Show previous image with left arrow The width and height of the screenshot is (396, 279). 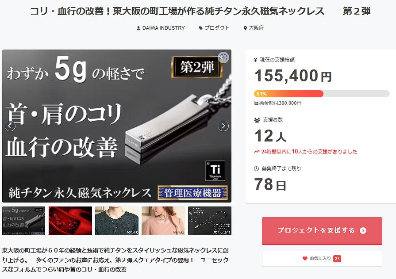point(10,126)
